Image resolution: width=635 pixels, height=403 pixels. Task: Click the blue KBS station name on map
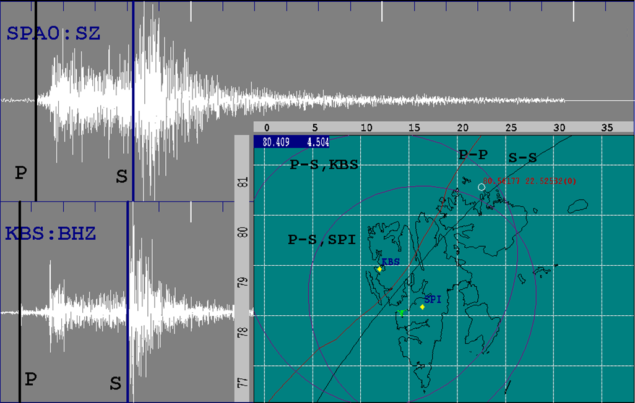(x=391, y=262)
